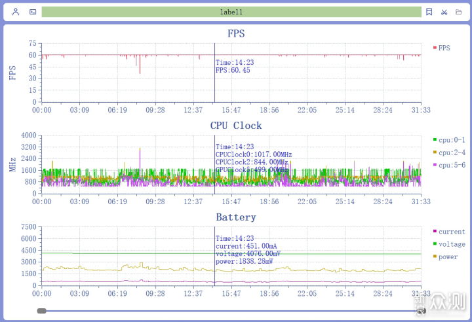Toggle the cpu:0-1 legend series
This screenshot has width=472, height=322.
449,140
